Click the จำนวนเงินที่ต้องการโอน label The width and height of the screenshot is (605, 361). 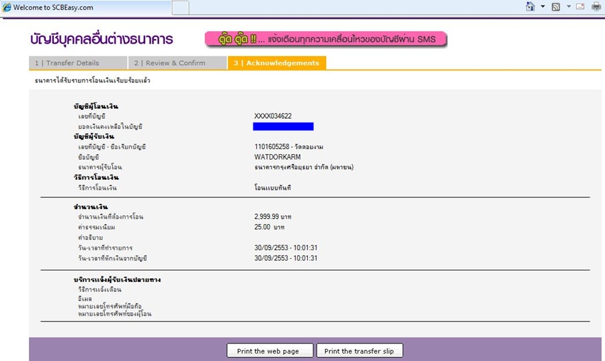pyautogui.click(x=110, y=217)
